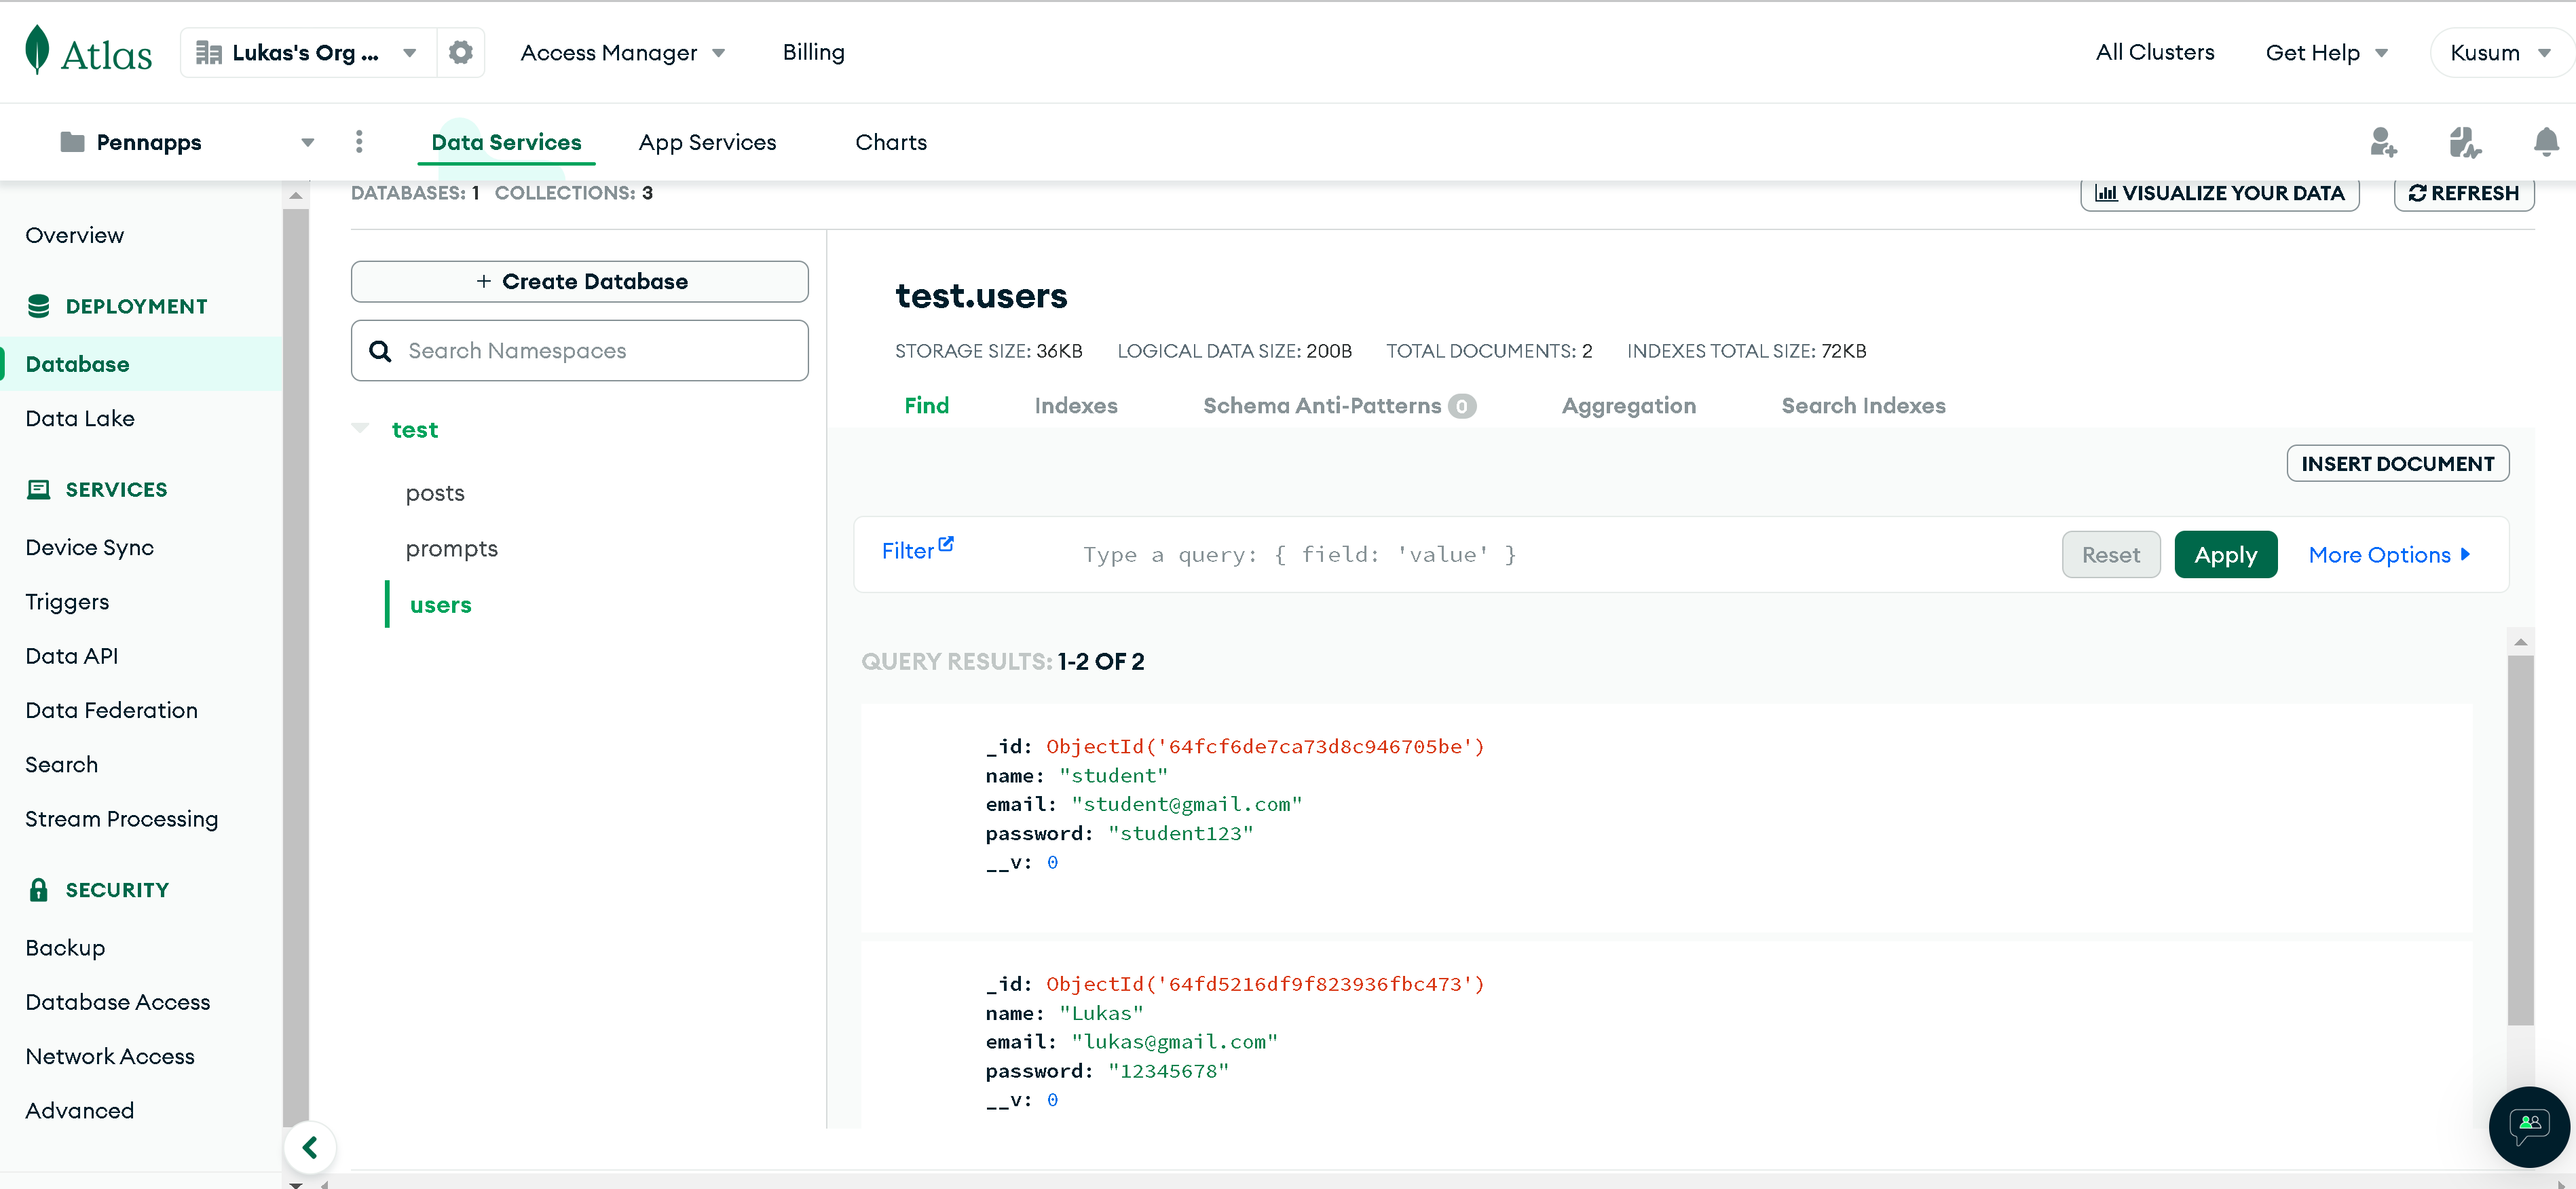Open organization settings gear icon

pyautogui.click(x=460, y=52)
